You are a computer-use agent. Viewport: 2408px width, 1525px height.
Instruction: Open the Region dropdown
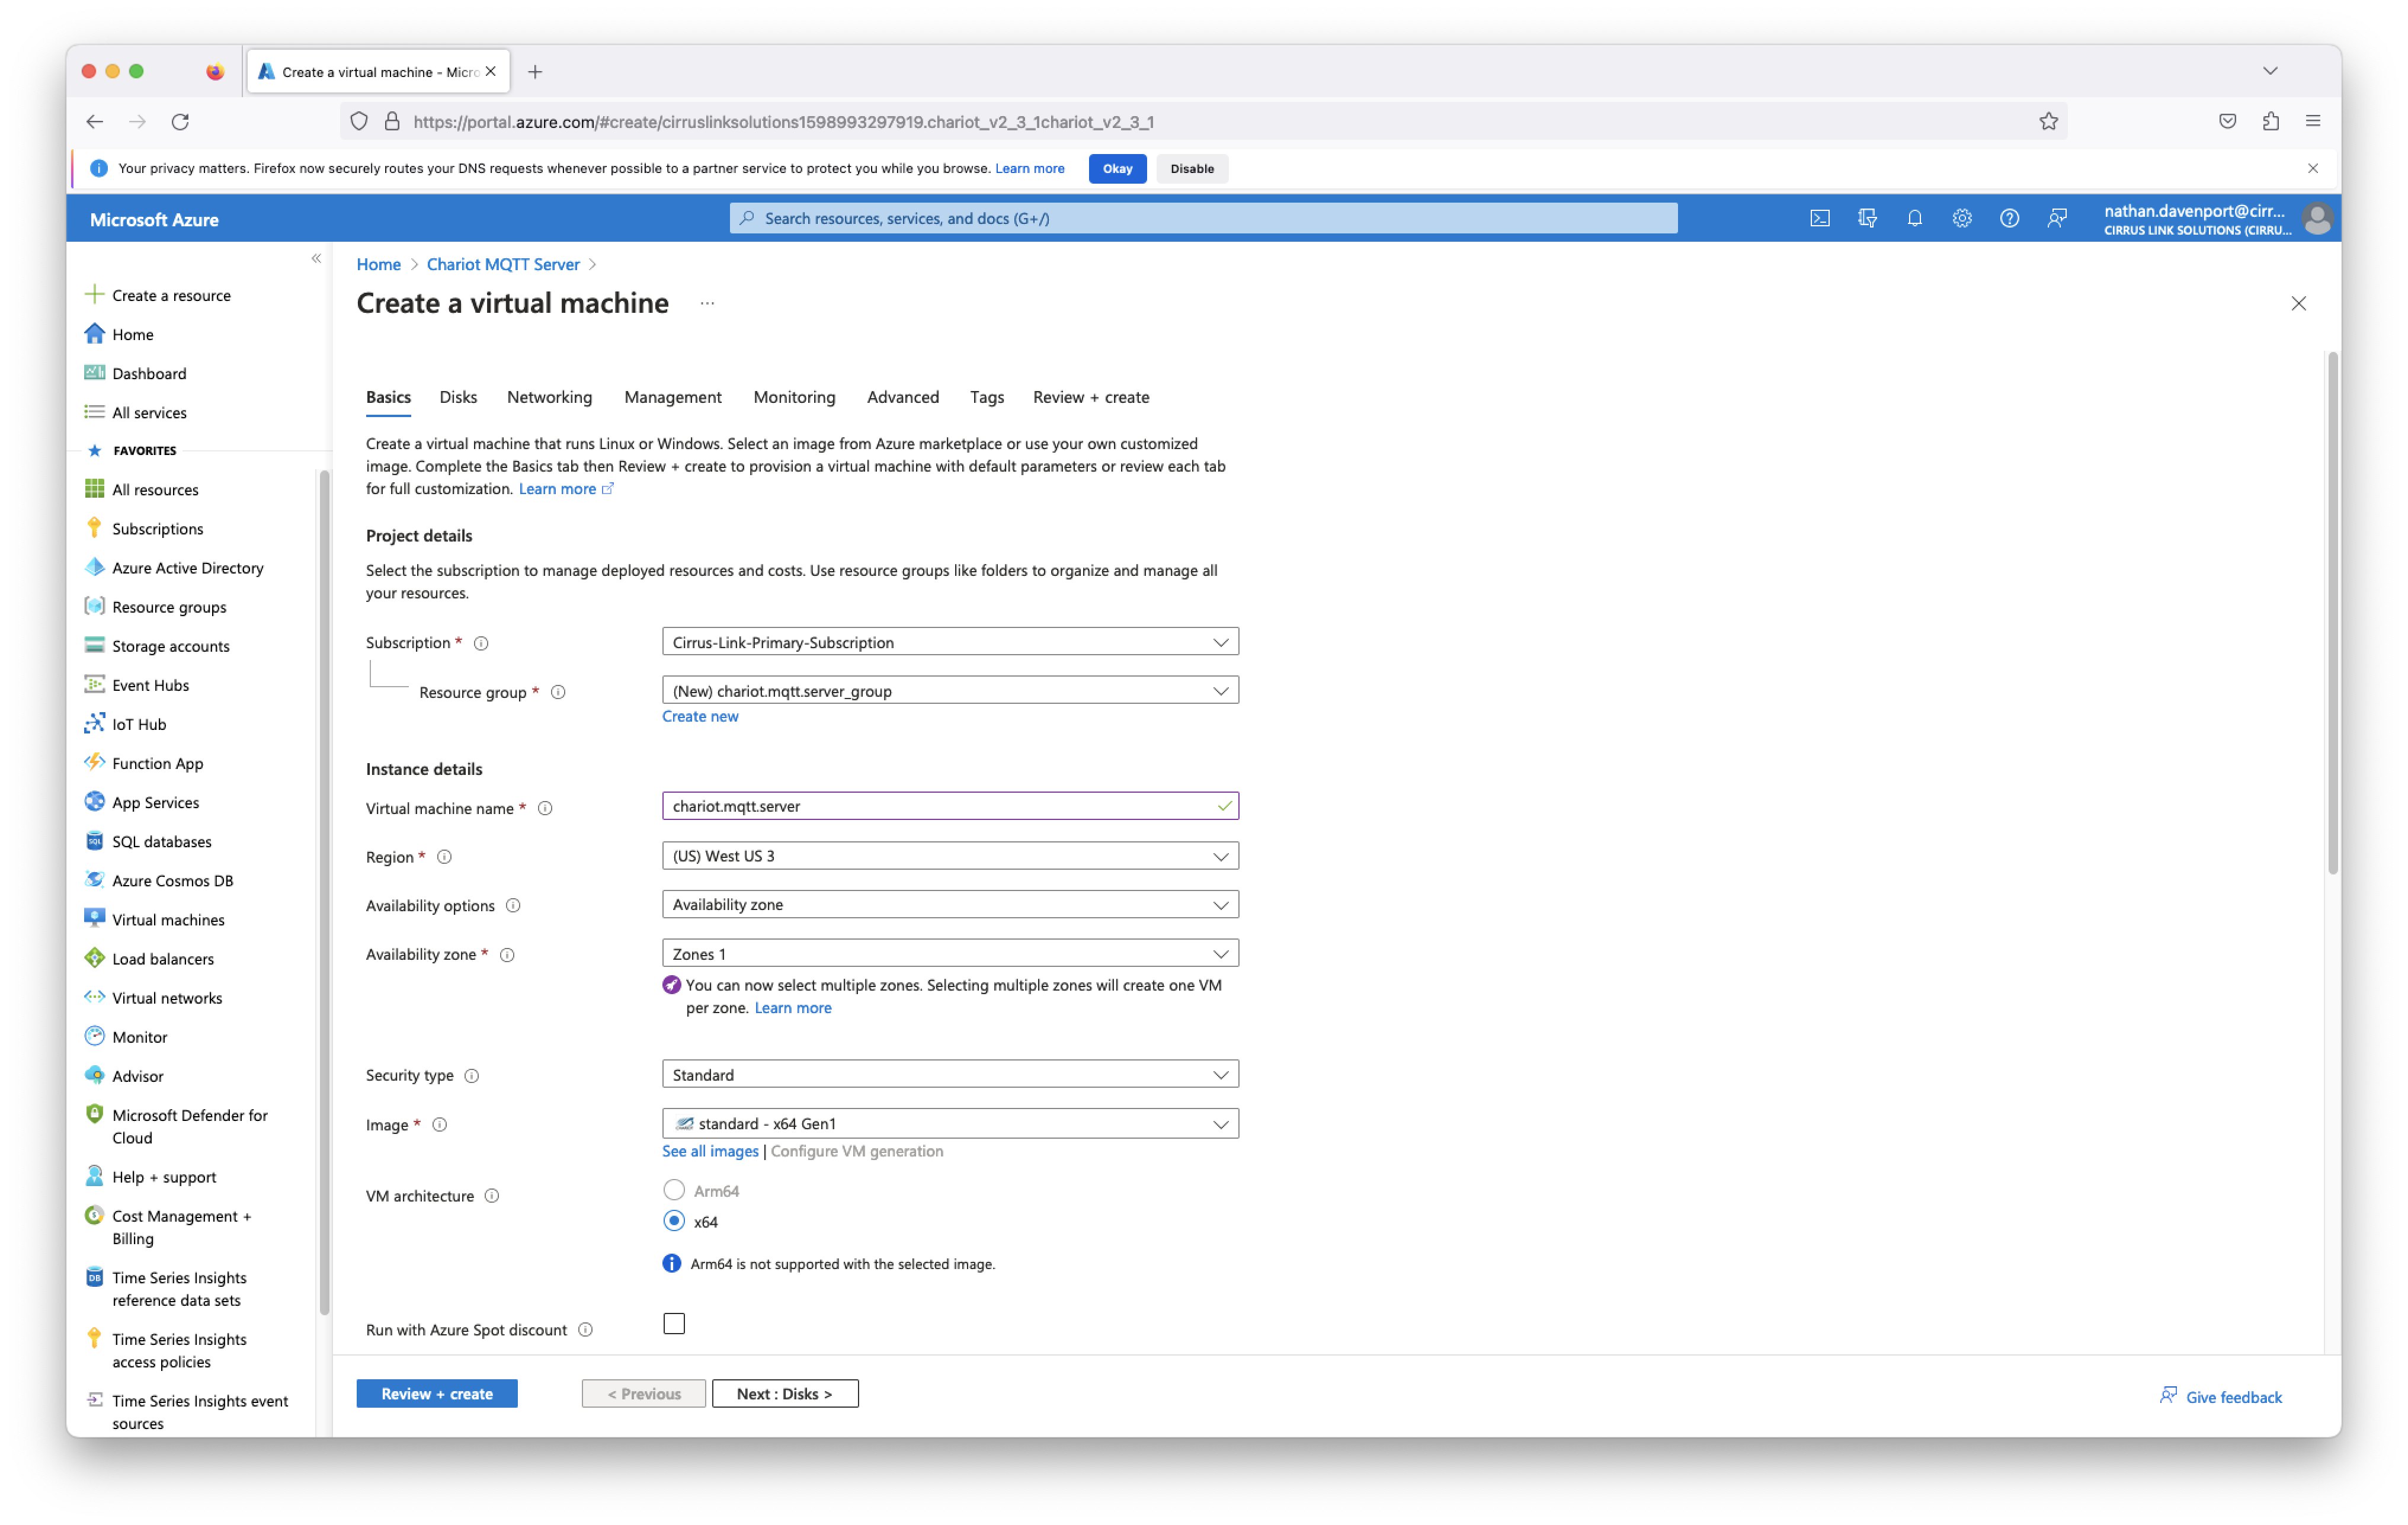950,855
